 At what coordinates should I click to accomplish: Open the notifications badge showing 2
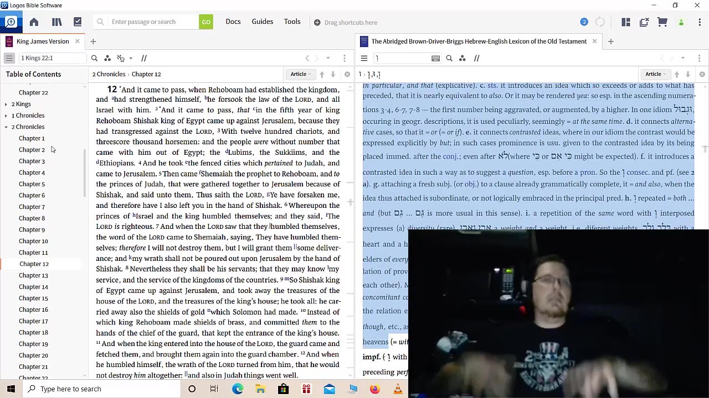[584, 22]
